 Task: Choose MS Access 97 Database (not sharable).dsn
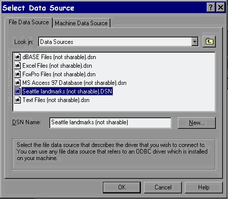[x=74, y=83]
